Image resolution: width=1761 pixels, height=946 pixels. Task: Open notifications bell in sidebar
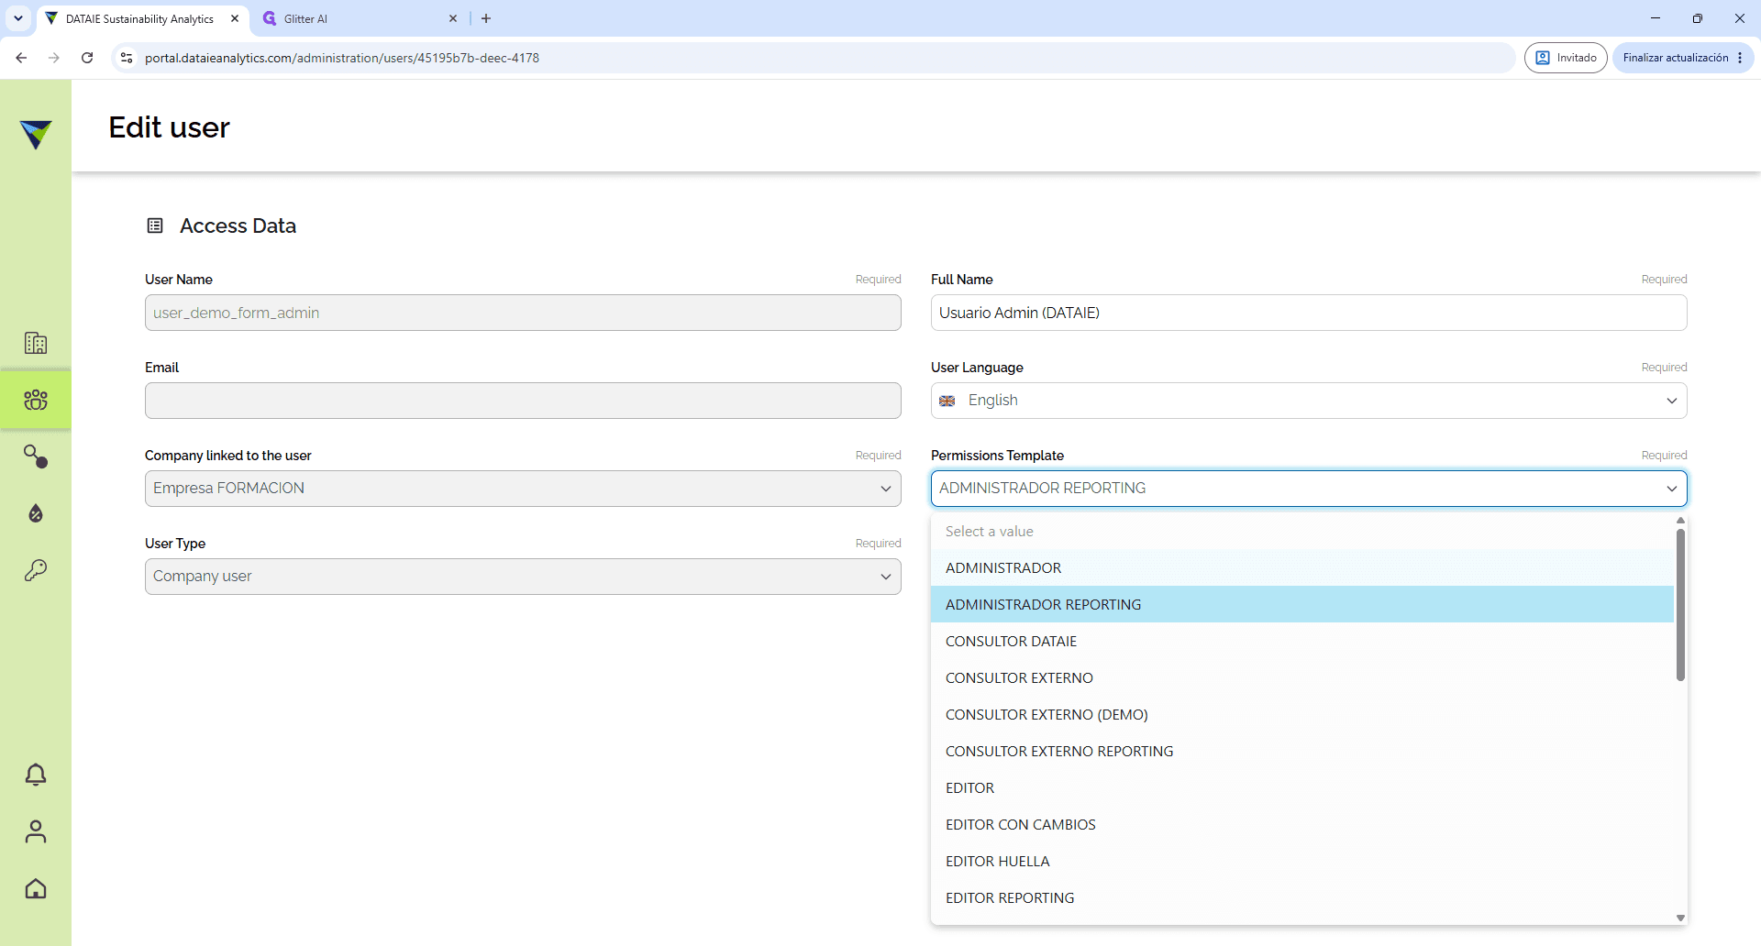click(36, 775)
